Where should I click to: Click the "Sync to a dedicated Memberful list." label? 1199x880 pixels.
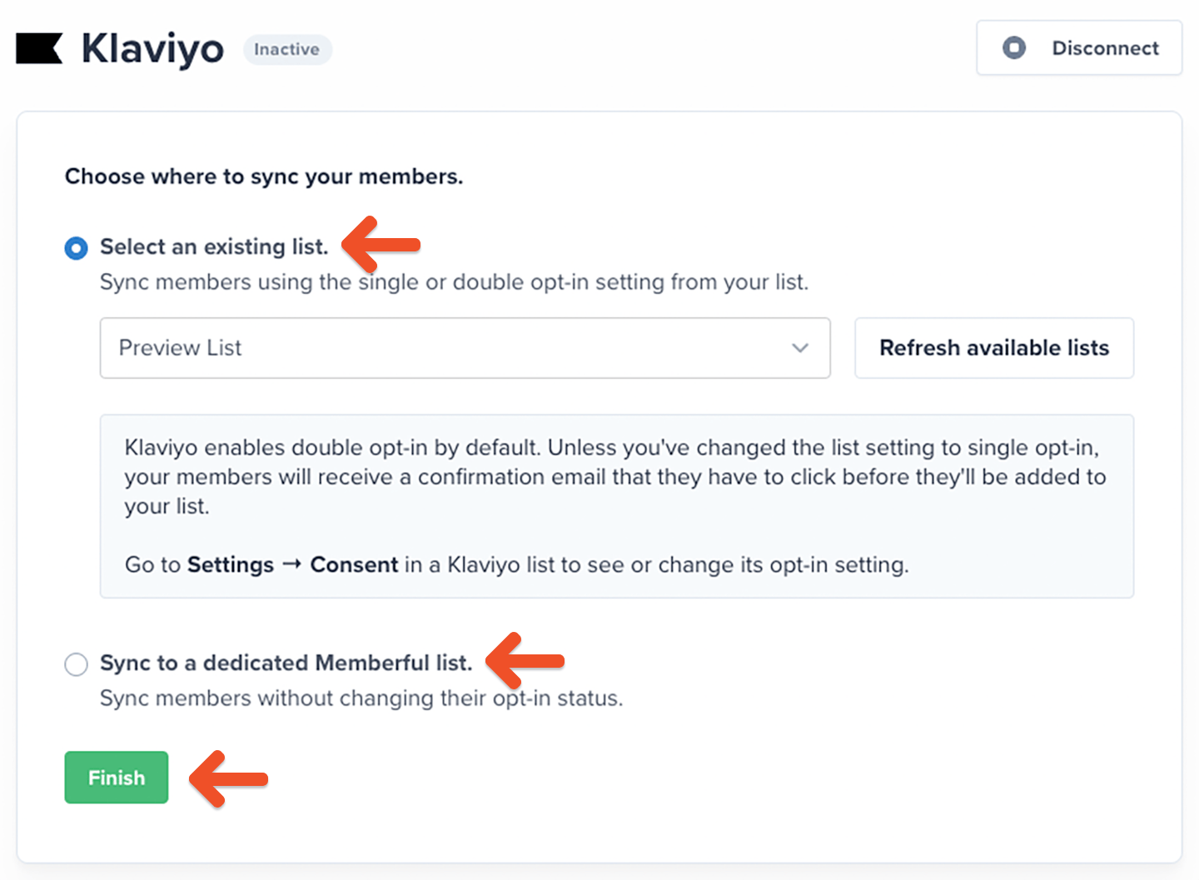point(286,663)
